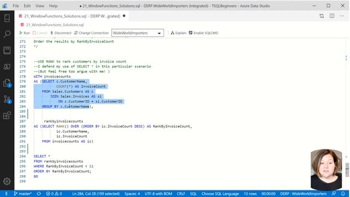The height and width of the screenshot is (197, 350).
Task: Click Enable SQLCMD mode button
Action: click(x=203, y=33)
